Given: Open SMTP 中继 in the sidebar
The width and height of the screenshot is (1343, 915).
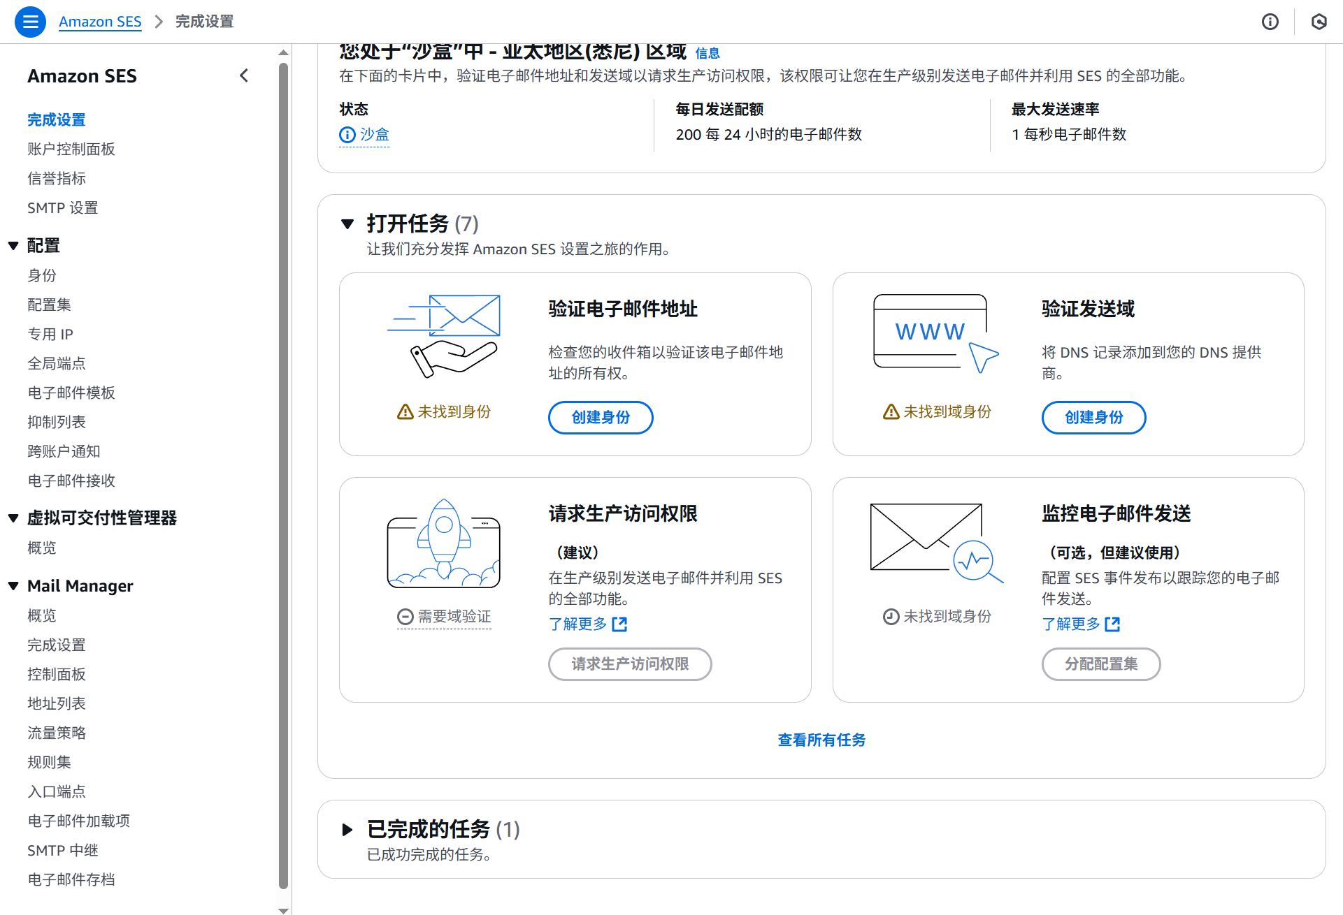Looking at the screenshot, I should tap(63, 851).
